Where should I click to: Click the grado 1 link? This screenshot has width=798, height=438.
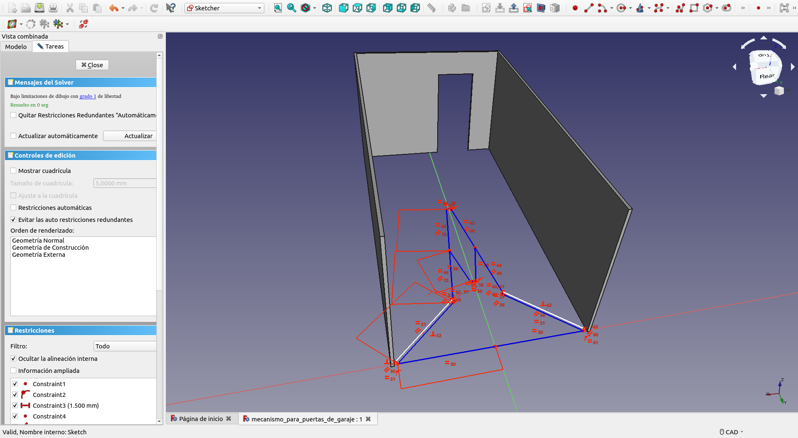(88, 96)
